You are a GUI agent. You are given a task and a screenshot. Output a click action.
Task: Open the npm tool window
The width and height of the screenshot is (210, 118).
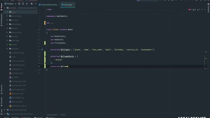pyautogui.click(x=1, y=112)
